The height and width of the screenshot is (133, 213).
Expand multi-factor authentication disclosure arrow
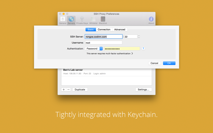[132, 53]
